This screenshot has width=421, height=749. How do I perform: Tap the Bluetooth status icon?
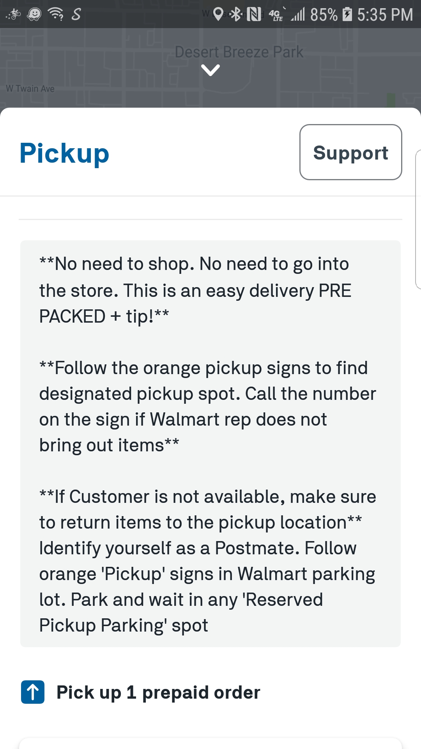click(237, 14)
